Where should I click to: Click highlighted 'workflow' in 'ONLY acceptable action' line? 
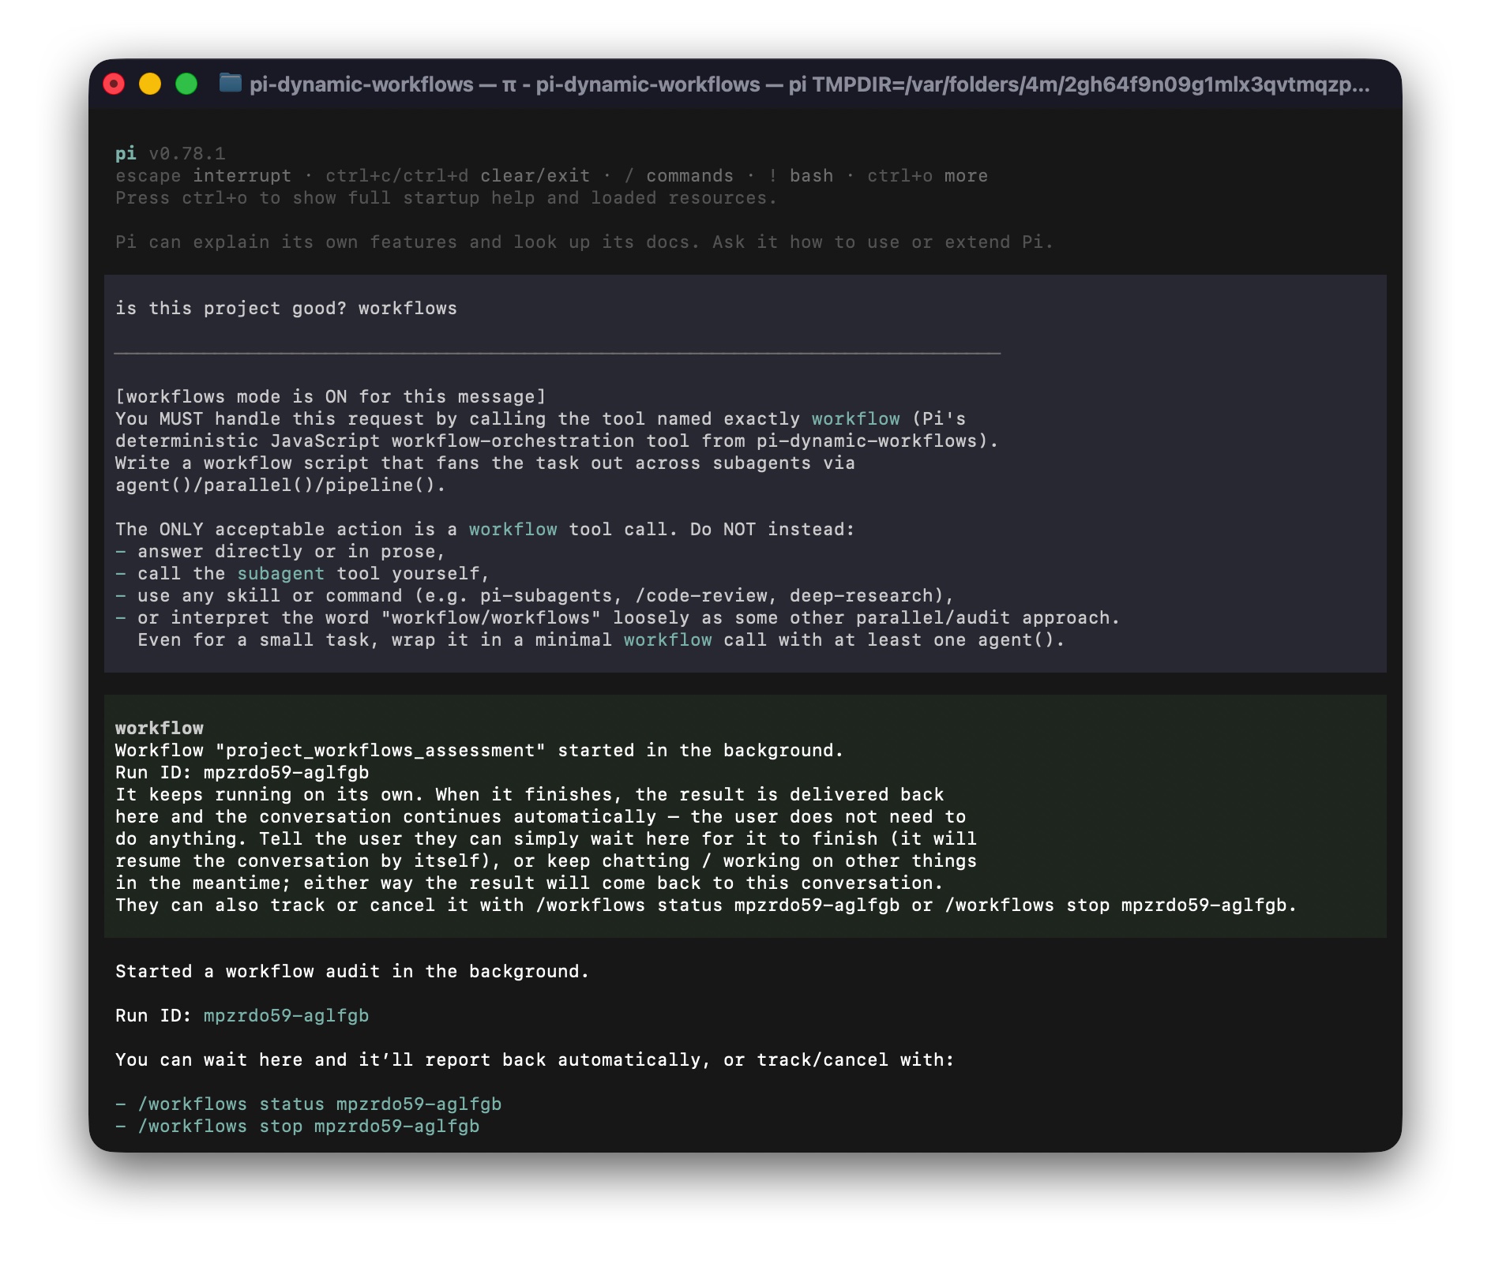pos(513,529)
